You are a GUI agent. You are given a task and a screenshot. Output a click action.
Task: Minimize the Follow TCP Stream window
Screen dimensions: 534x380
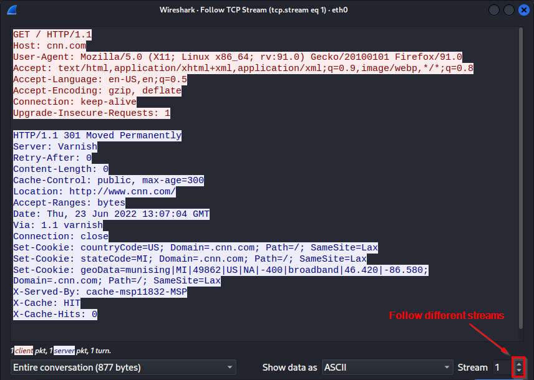pos(495,10)
